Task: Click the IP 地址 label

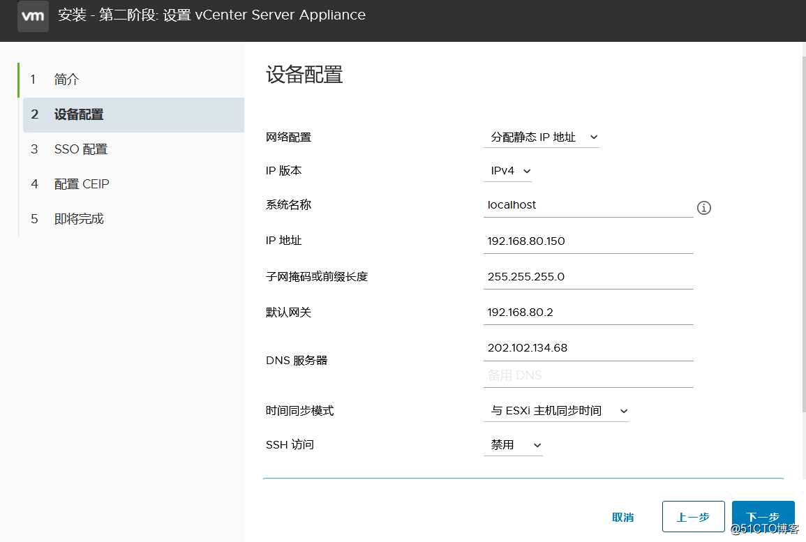Action: click(283, 241)
